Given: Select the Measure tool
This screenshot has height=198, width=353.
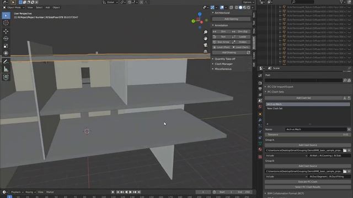Looking at the screenshot, I should click(6, 69).
